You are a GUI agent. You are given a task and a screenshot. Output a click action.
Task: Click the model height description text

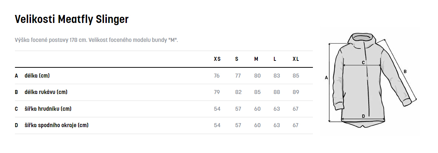[x=96, y=39]
